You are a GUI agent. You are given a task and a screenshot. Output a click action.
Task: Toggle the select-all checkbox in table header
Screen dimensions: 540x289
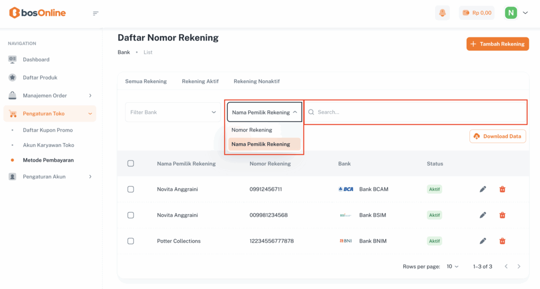click(131, 163)
